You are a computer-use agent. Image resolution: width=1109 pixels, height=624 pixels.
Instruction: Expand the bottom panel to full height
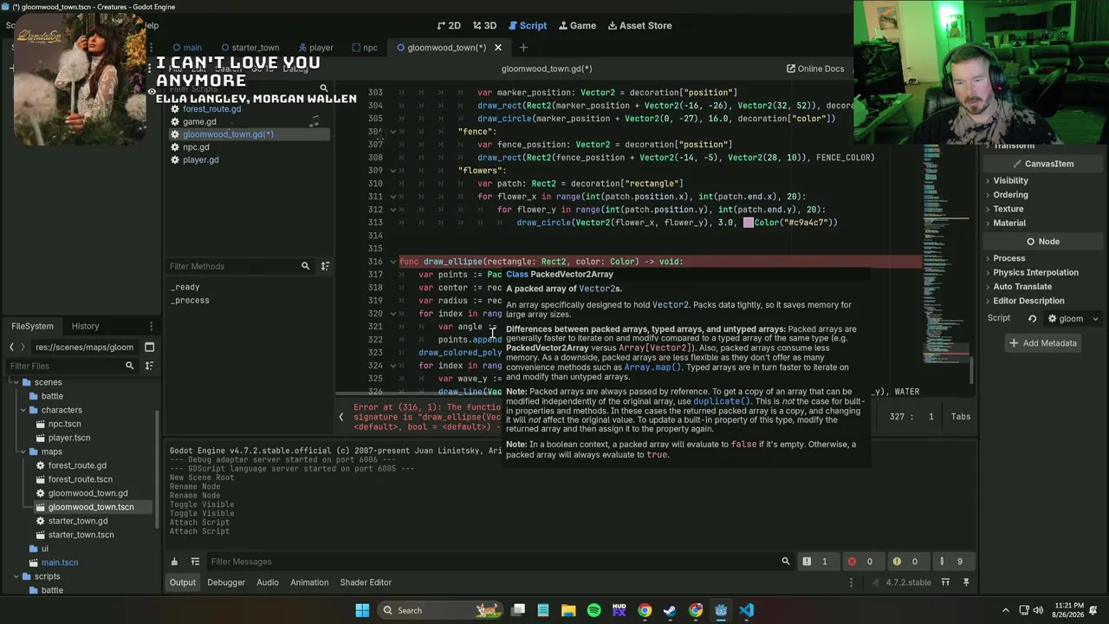click(x=946, y=582)
